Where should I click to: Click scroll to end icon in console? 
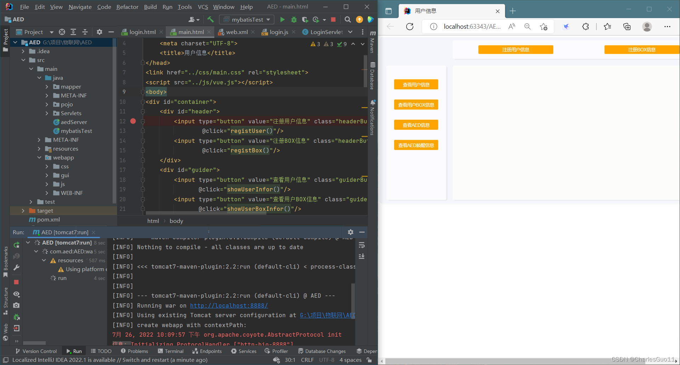pos(362,256)
